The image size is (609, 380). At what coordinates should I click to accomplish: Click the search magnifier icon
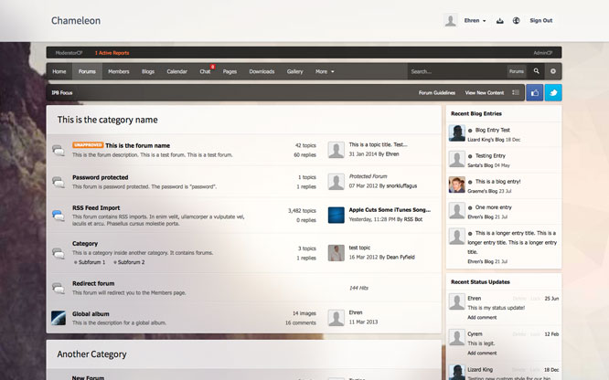pyautogui.click(x=534, y=71)
